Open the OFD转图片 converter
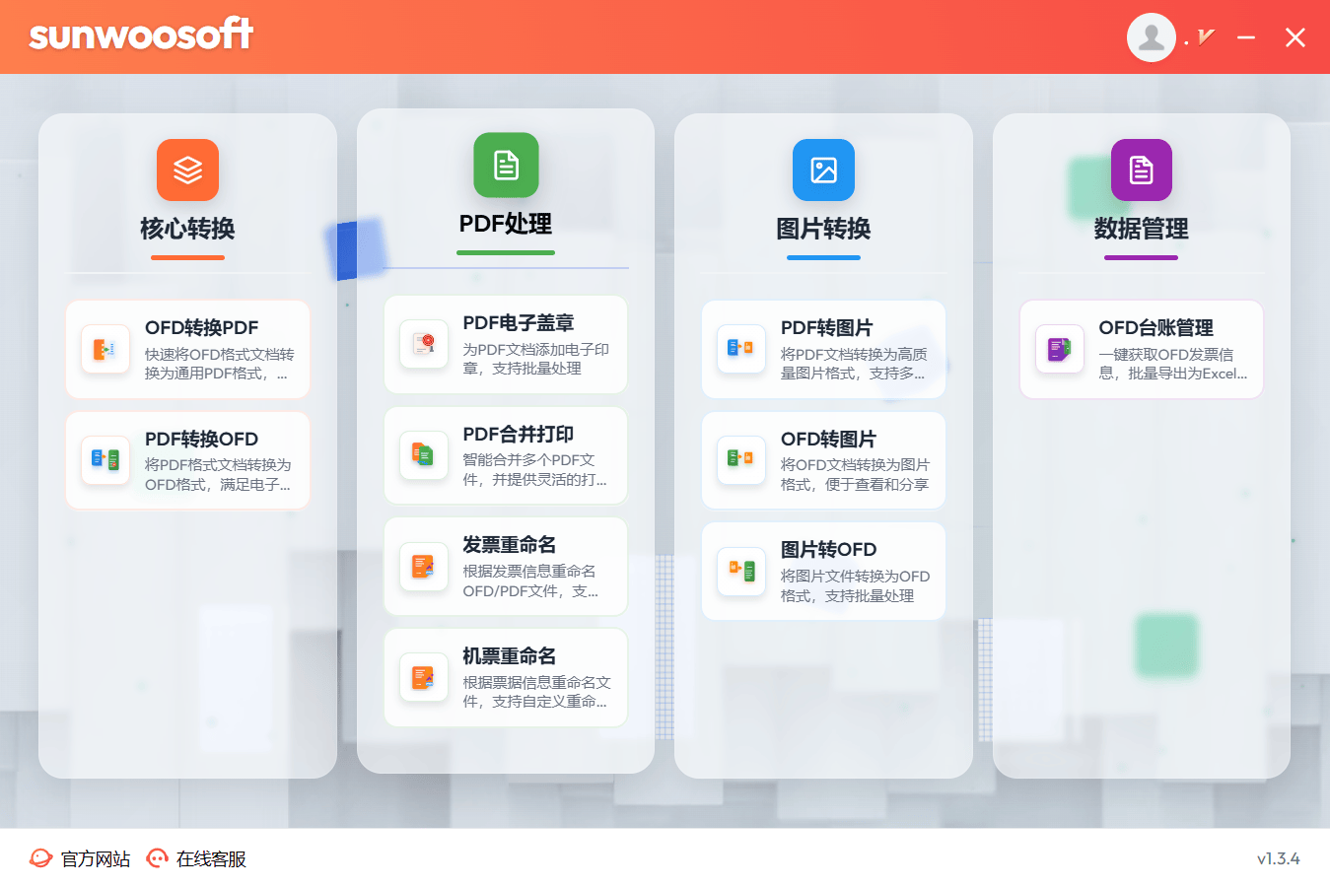 pyautogui.click(x=823, y=460)
